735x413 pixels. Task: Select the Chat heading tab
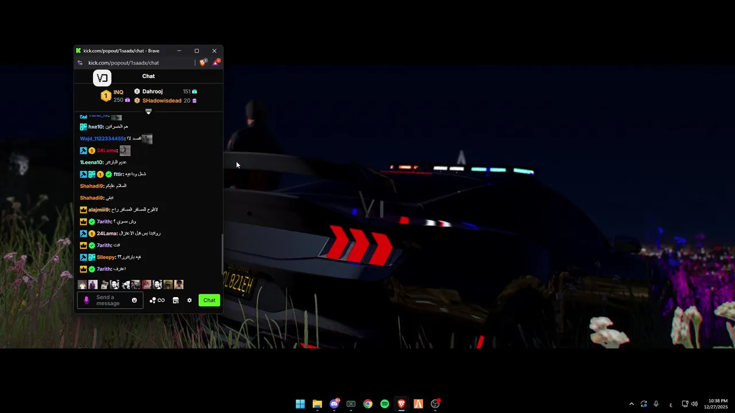click(149, 76)
